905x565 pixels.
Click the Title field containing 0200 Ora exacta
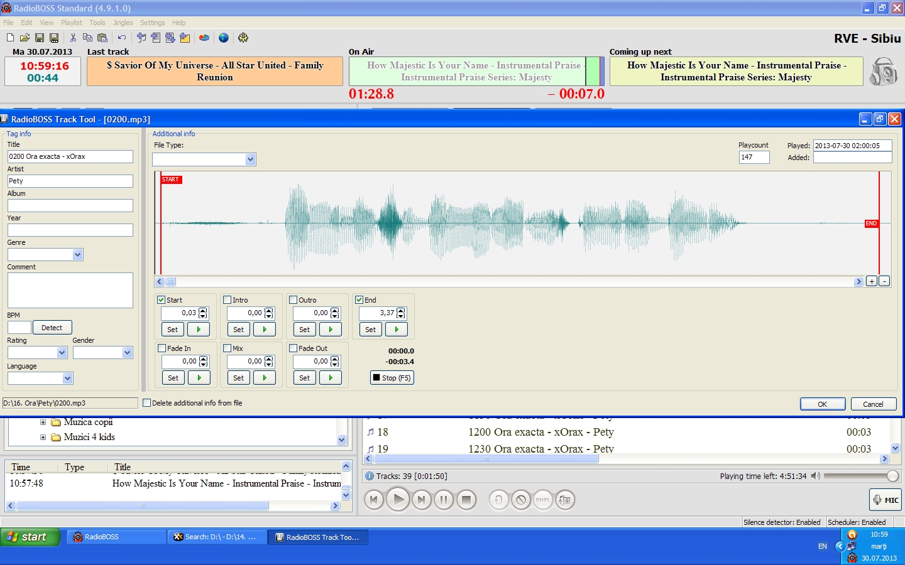[x=70, y=156]
